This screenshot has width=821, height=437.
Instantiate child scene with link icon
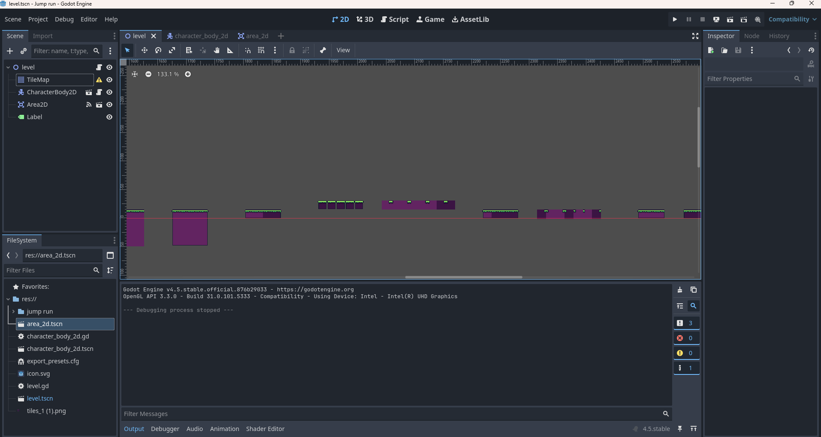click(x=24, y=51)
